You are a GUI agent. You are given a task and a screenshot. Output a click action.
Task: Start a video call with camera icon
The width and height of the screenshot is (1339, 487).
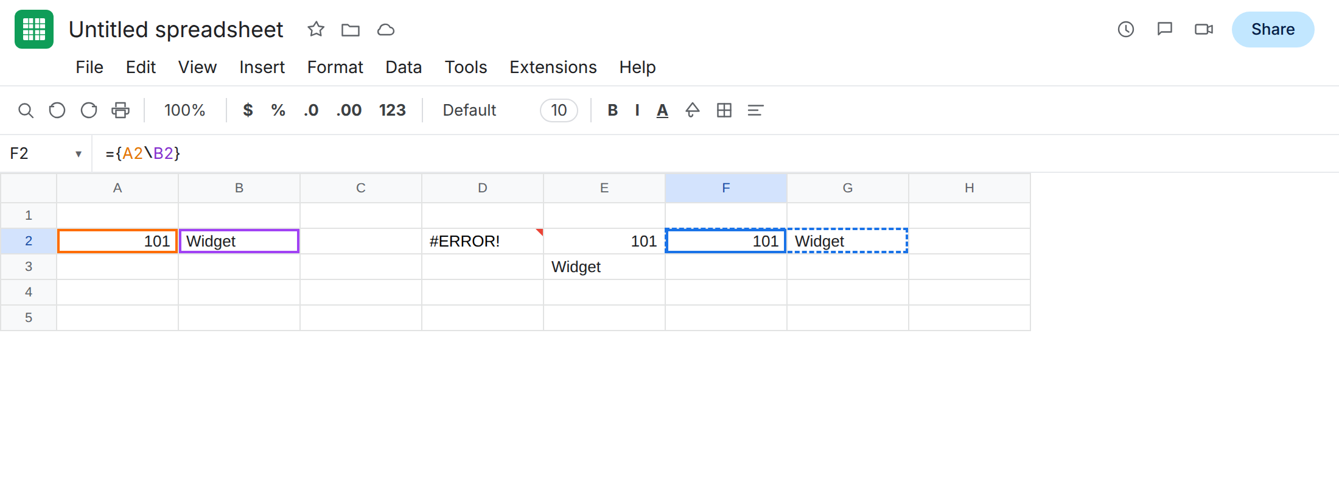1204,29
